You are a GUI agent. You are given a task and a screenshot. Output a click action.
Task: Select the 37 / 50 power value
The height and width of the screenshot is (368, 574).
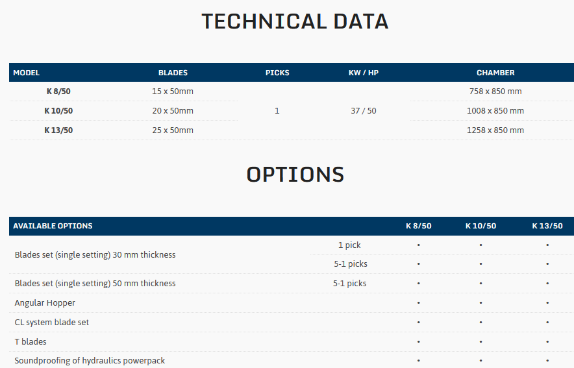(363, 111)
